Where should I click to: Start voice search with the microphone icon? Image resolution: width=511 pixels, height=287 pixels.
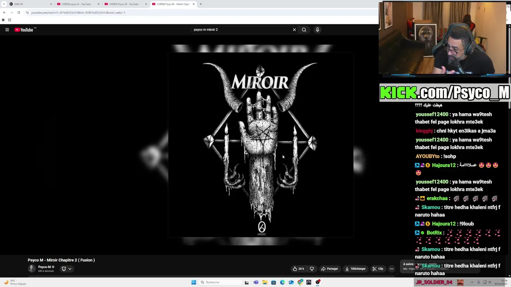[317, 29]
